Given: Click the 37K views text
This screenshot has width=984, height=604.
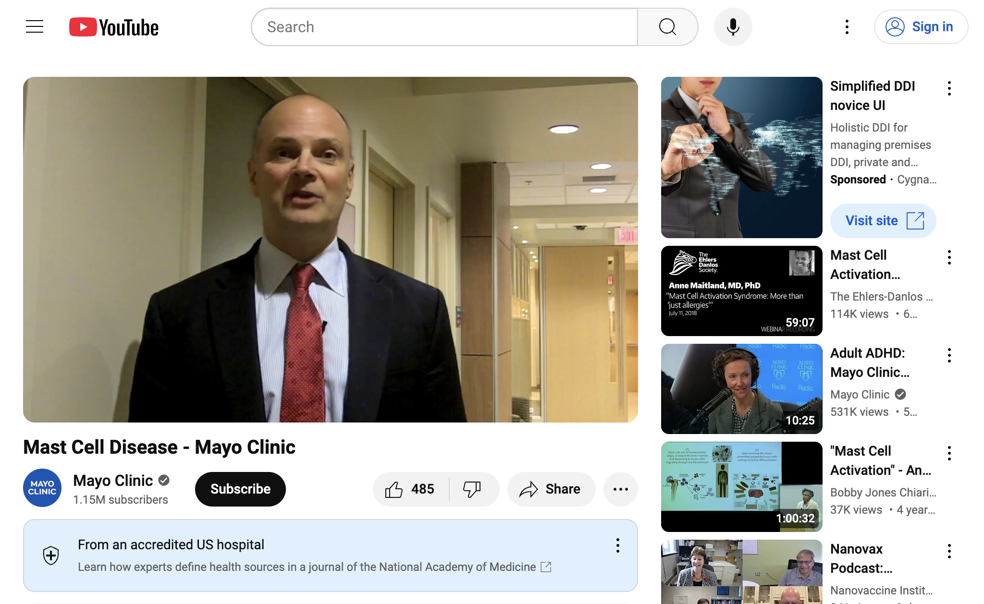Looking at the screenshot, I should pyautogui.click(x=856, y=510).
